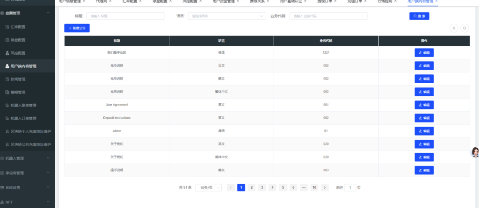Close the 用户端内容管理 tab

point(436,1)
